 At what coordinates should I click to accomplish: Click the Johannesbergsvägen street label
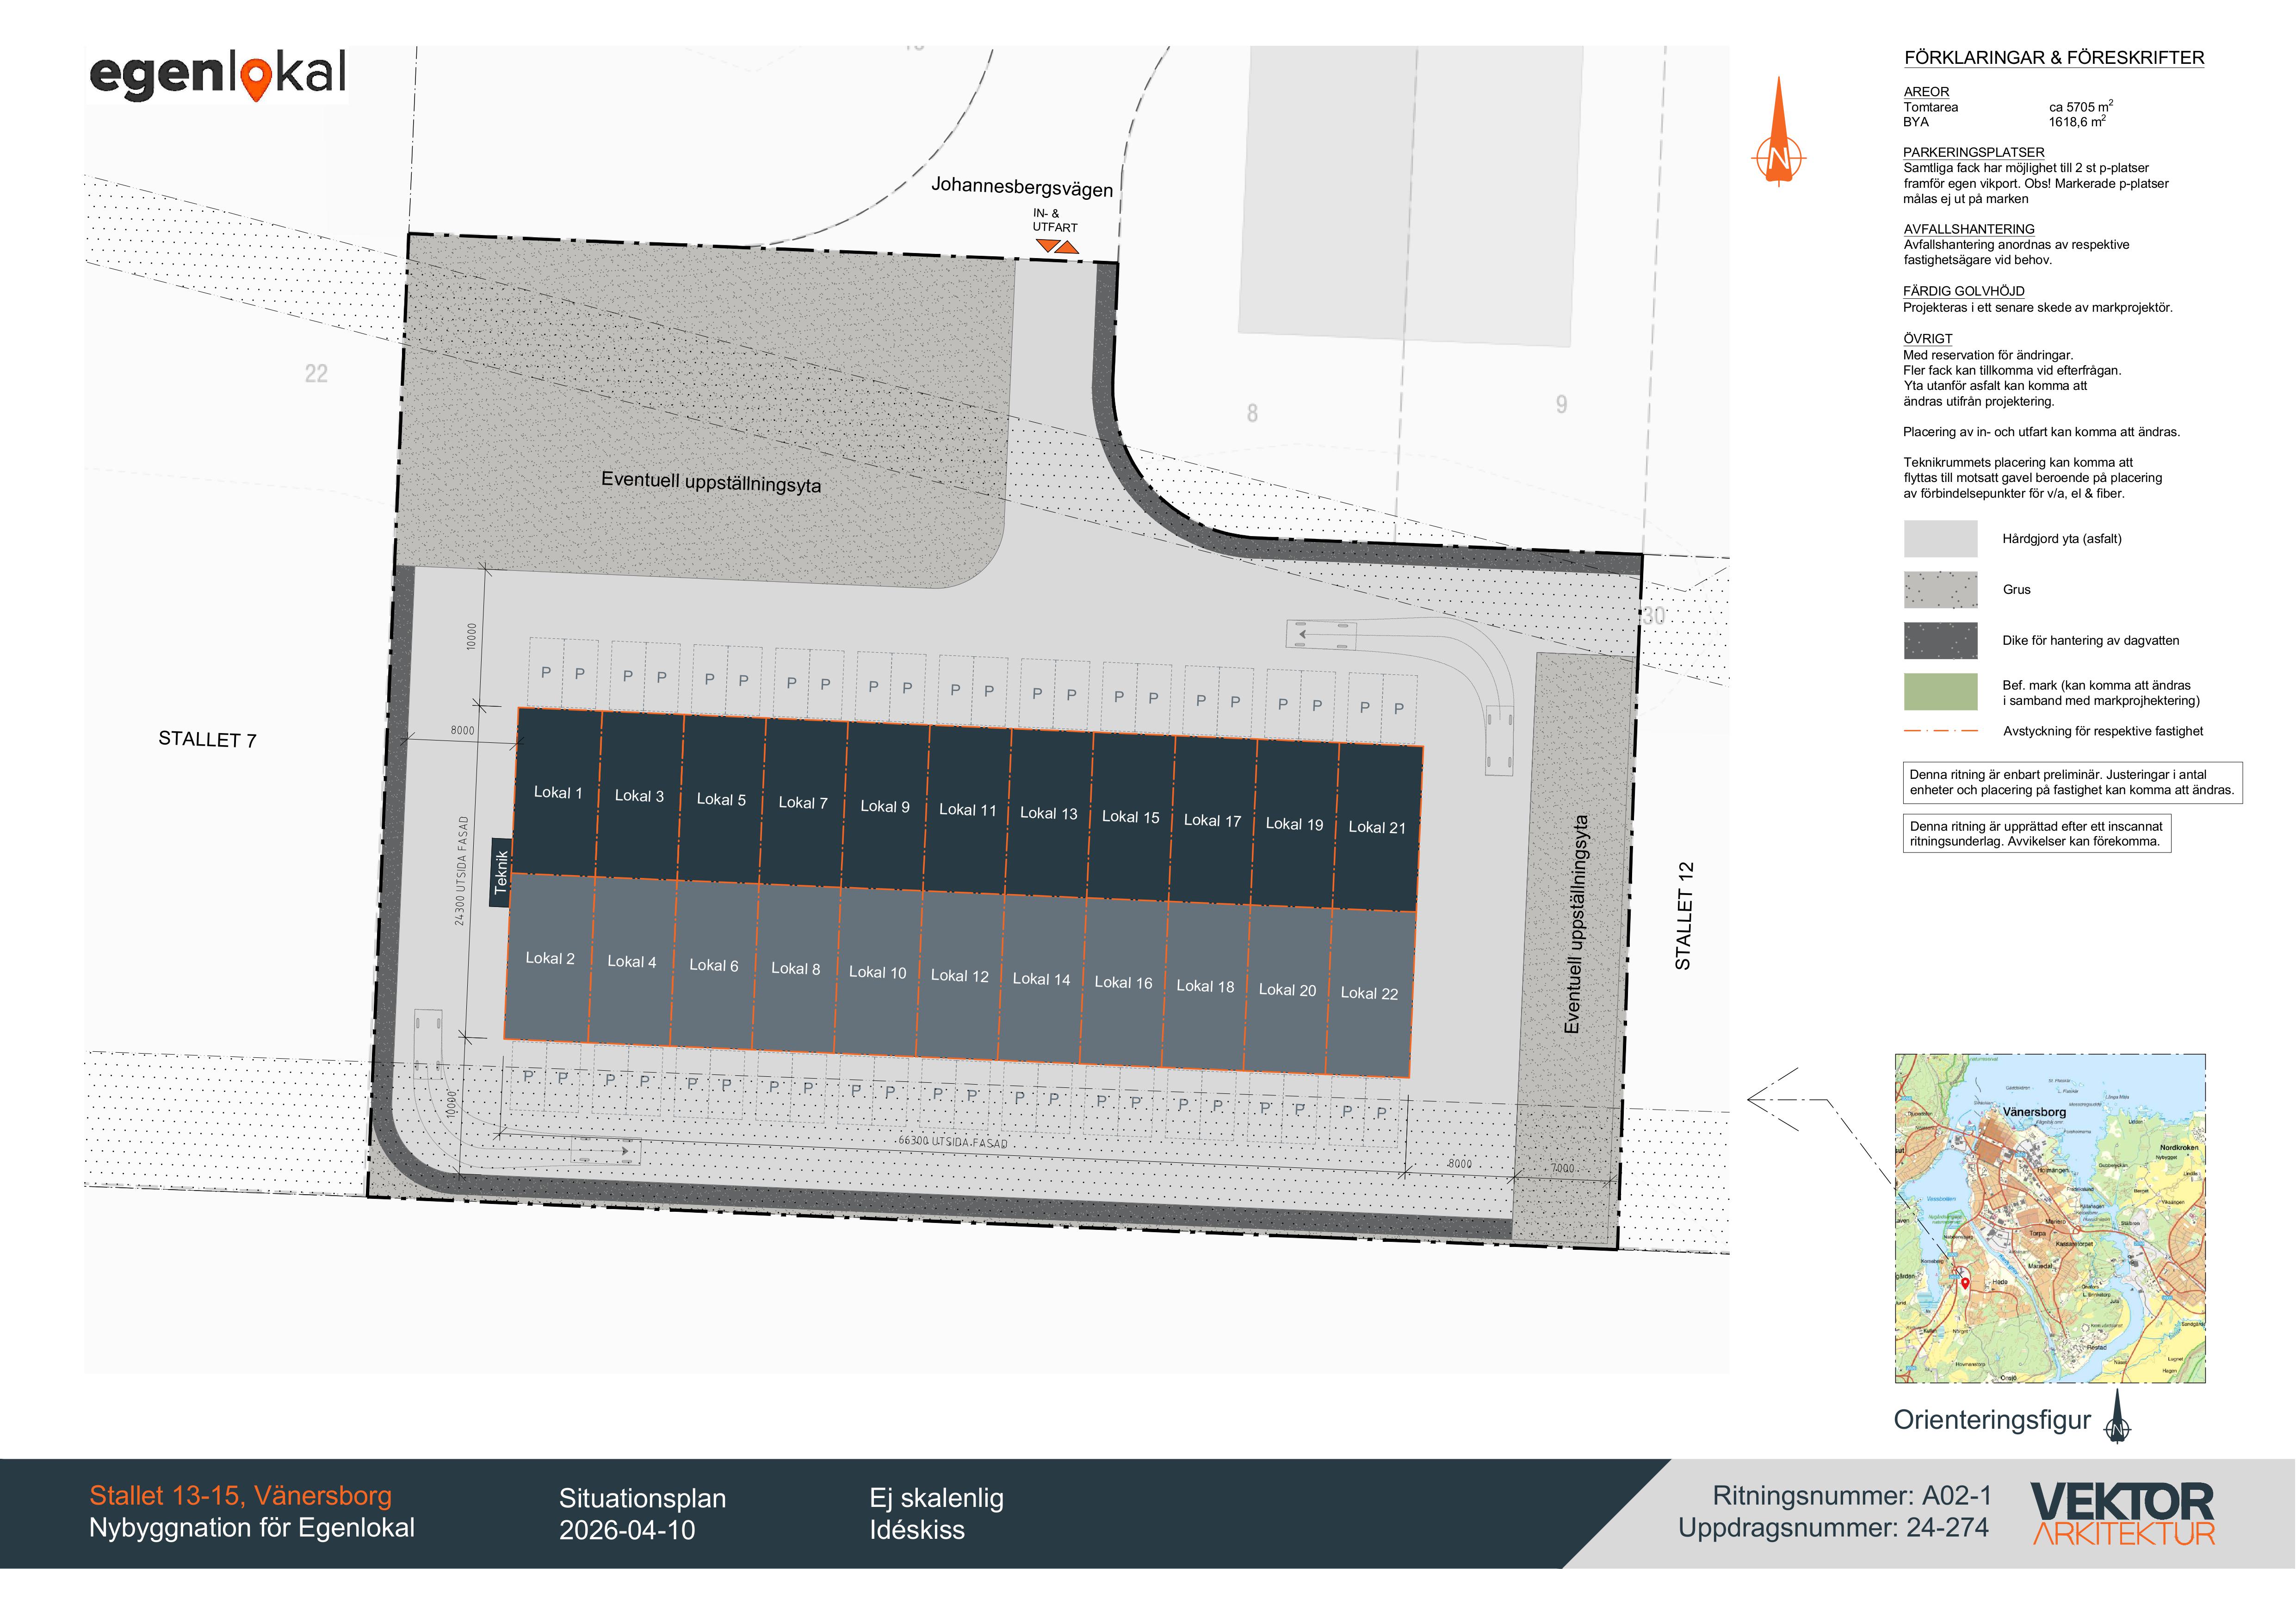(x=1021, y=187)
